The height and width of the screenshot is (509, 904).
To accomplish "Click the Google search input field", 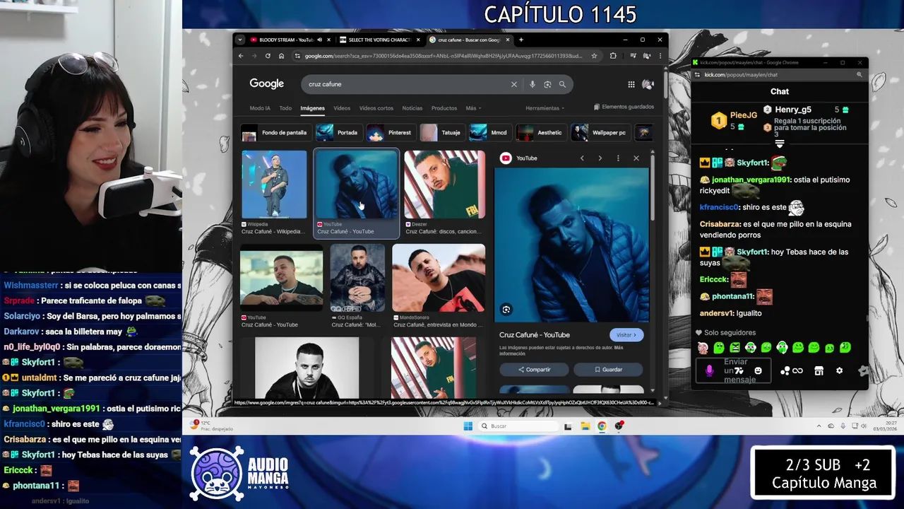I will coord(406,84).
